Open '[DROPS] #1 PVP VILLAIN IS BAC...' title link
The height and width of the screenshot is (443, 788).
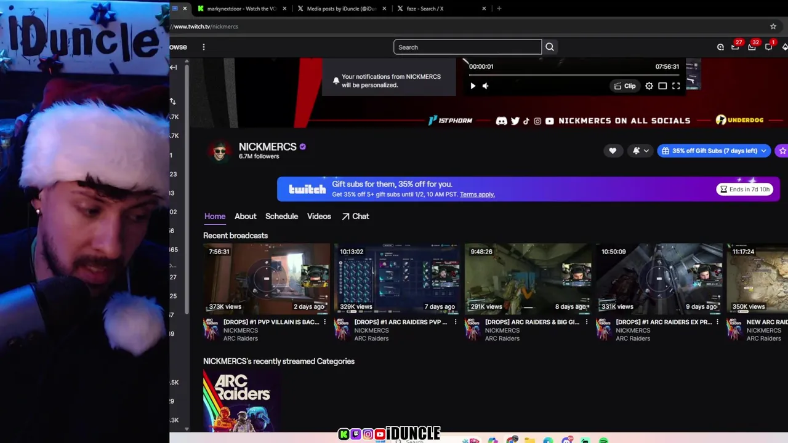click(x=271, y=322)
